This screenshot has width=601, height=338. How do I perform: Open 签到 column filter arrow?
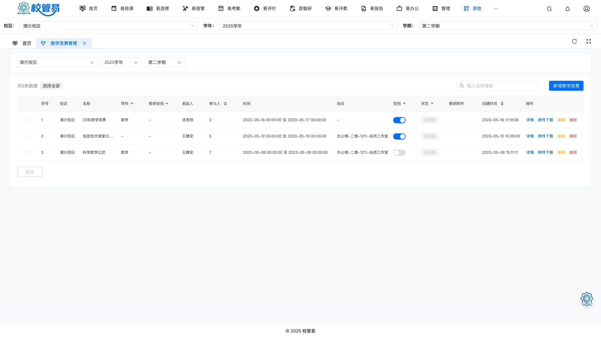[404, 104]
